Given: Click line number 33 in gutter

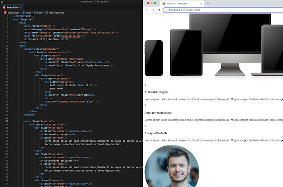Looking at the screenshot, I should click(x=7, y=121).
